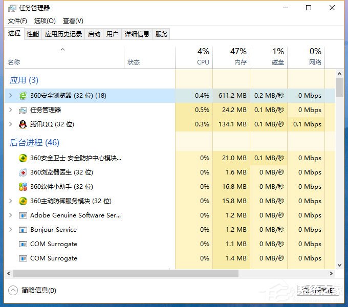
Task: Click the vertical scrollbar down arrow
Action: 339,265
